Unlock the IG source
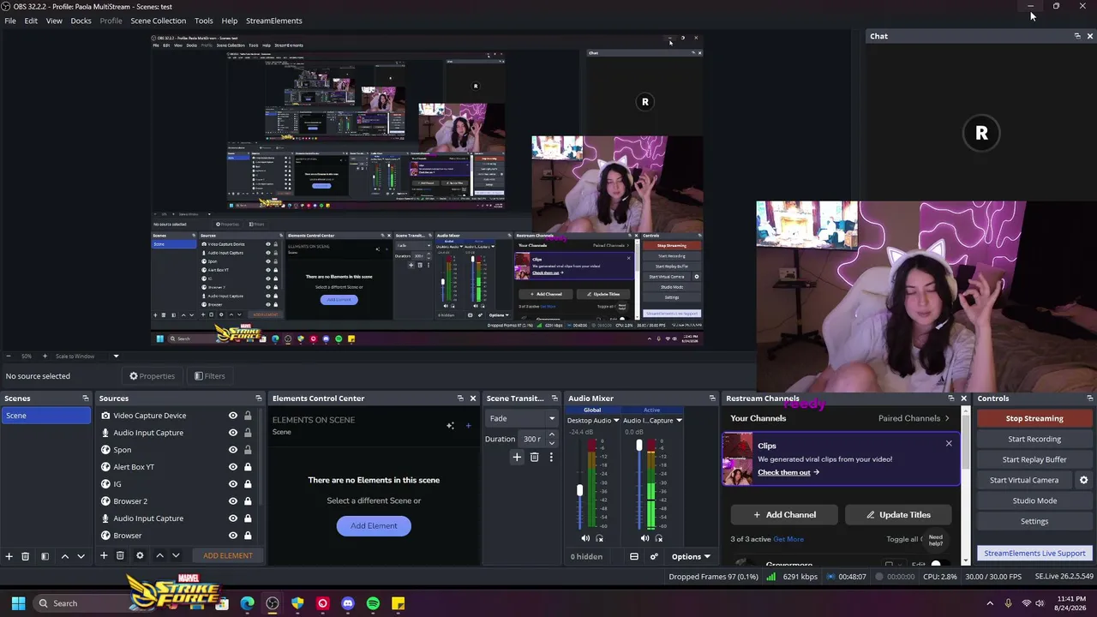The image size is (1097, 617). click(248, 484)
